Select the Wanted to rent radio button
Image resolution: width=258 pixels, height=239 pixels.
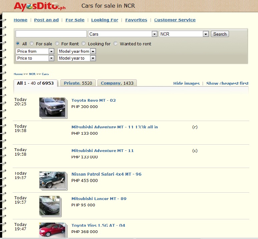pyautogui.click(x=115, y=43)
